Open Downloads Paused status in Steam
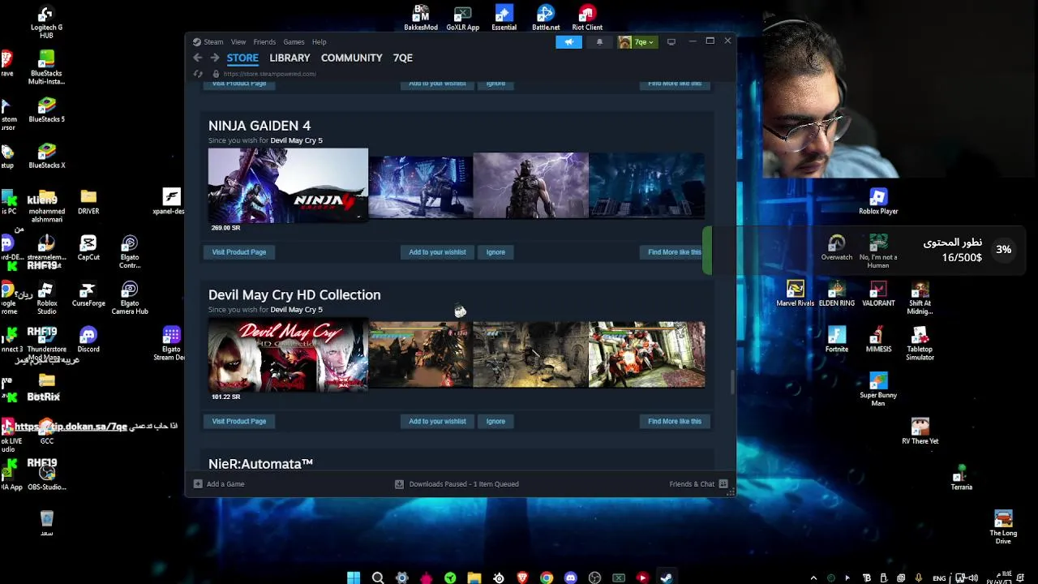The width and height of the screenshot is (1038, 584). click(x=457, y=484)
